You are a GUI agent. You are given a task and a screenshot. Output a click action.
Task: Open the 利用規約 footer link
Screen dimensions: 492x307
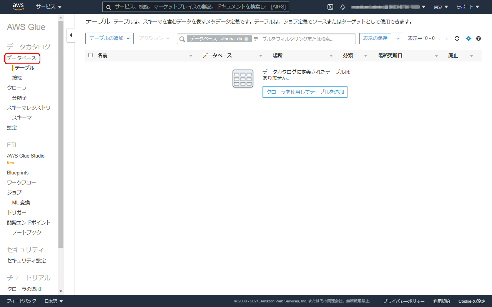(x=441, y=301)
